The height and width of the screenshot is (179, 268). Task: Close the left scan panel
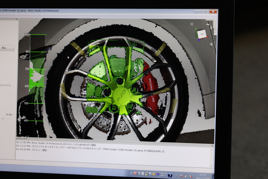[17, 19]
